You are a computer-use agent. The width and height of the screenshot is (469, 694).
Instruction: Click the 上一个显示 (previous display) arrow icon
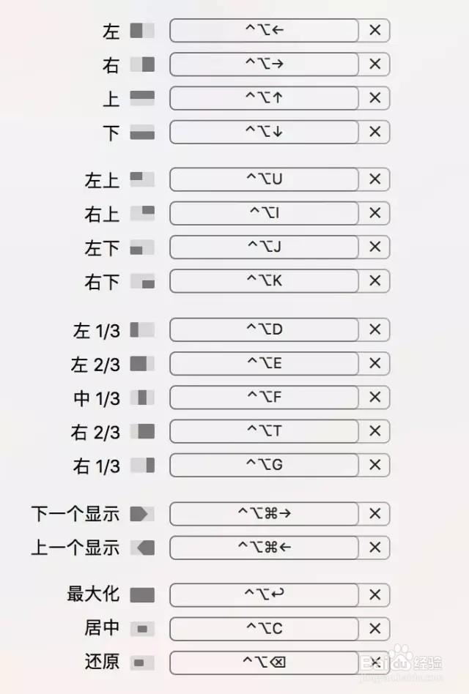[x=144, y=548]
